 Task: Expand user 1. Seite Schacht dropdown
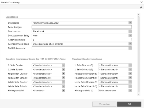(x=63, y=69)
